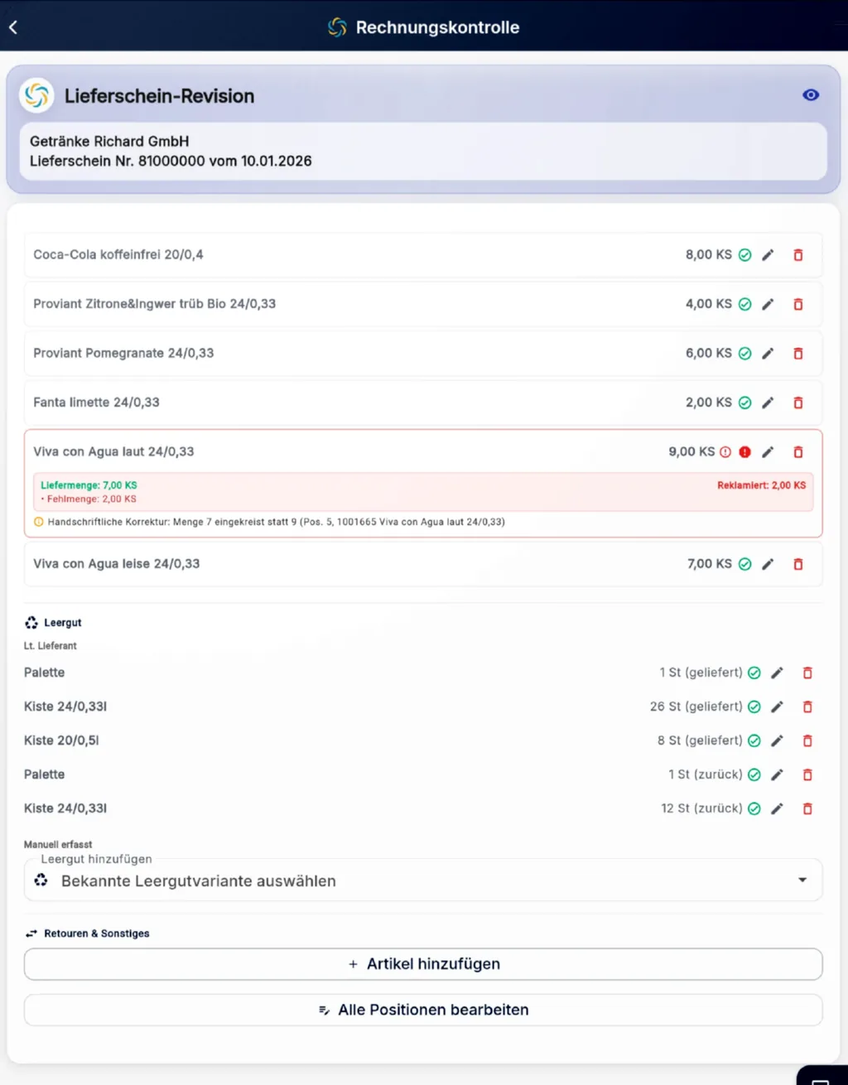
Task: Delete the delivered Palette Leergut entry
Action: tap(807, 673)
